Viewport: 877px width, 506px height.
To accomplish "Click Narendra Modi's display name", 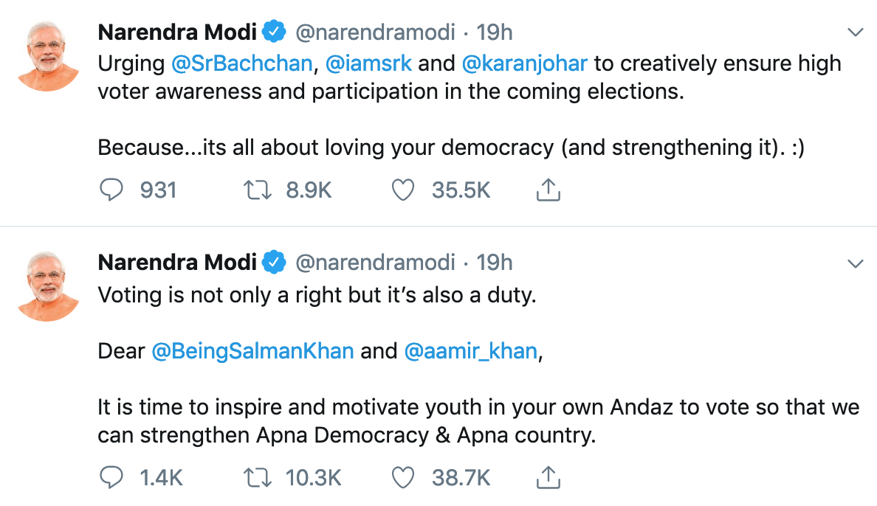I will [177, 31].
